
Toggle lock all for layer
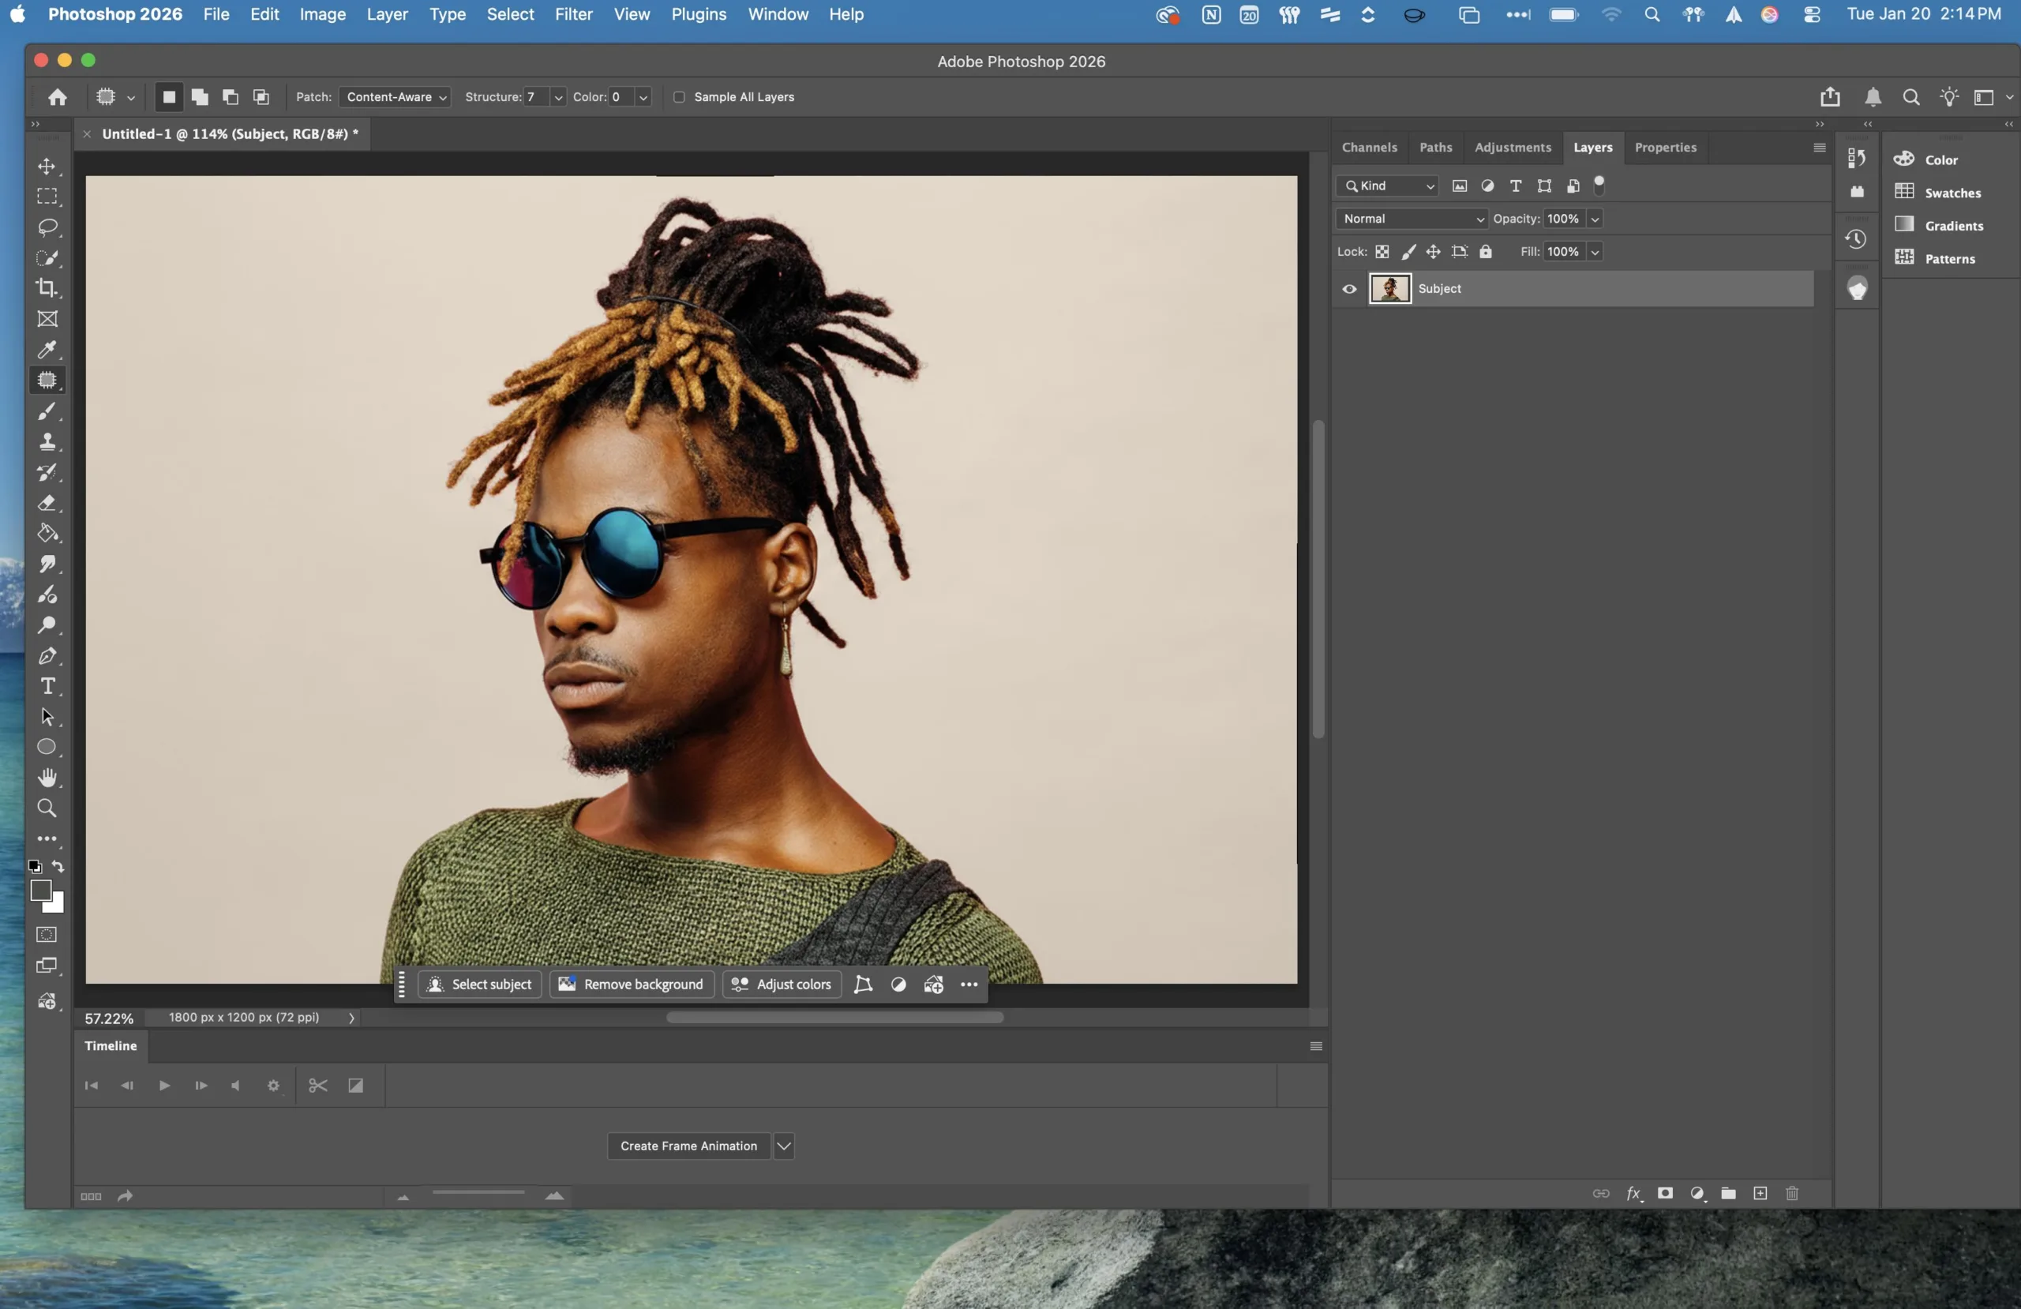1485,251
